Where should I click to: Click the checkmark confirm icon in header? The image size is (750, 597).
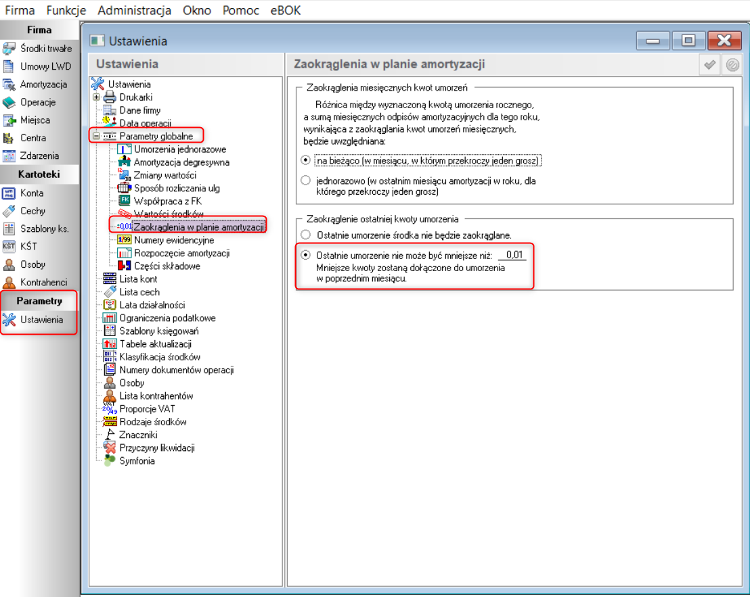click(710, 64)
